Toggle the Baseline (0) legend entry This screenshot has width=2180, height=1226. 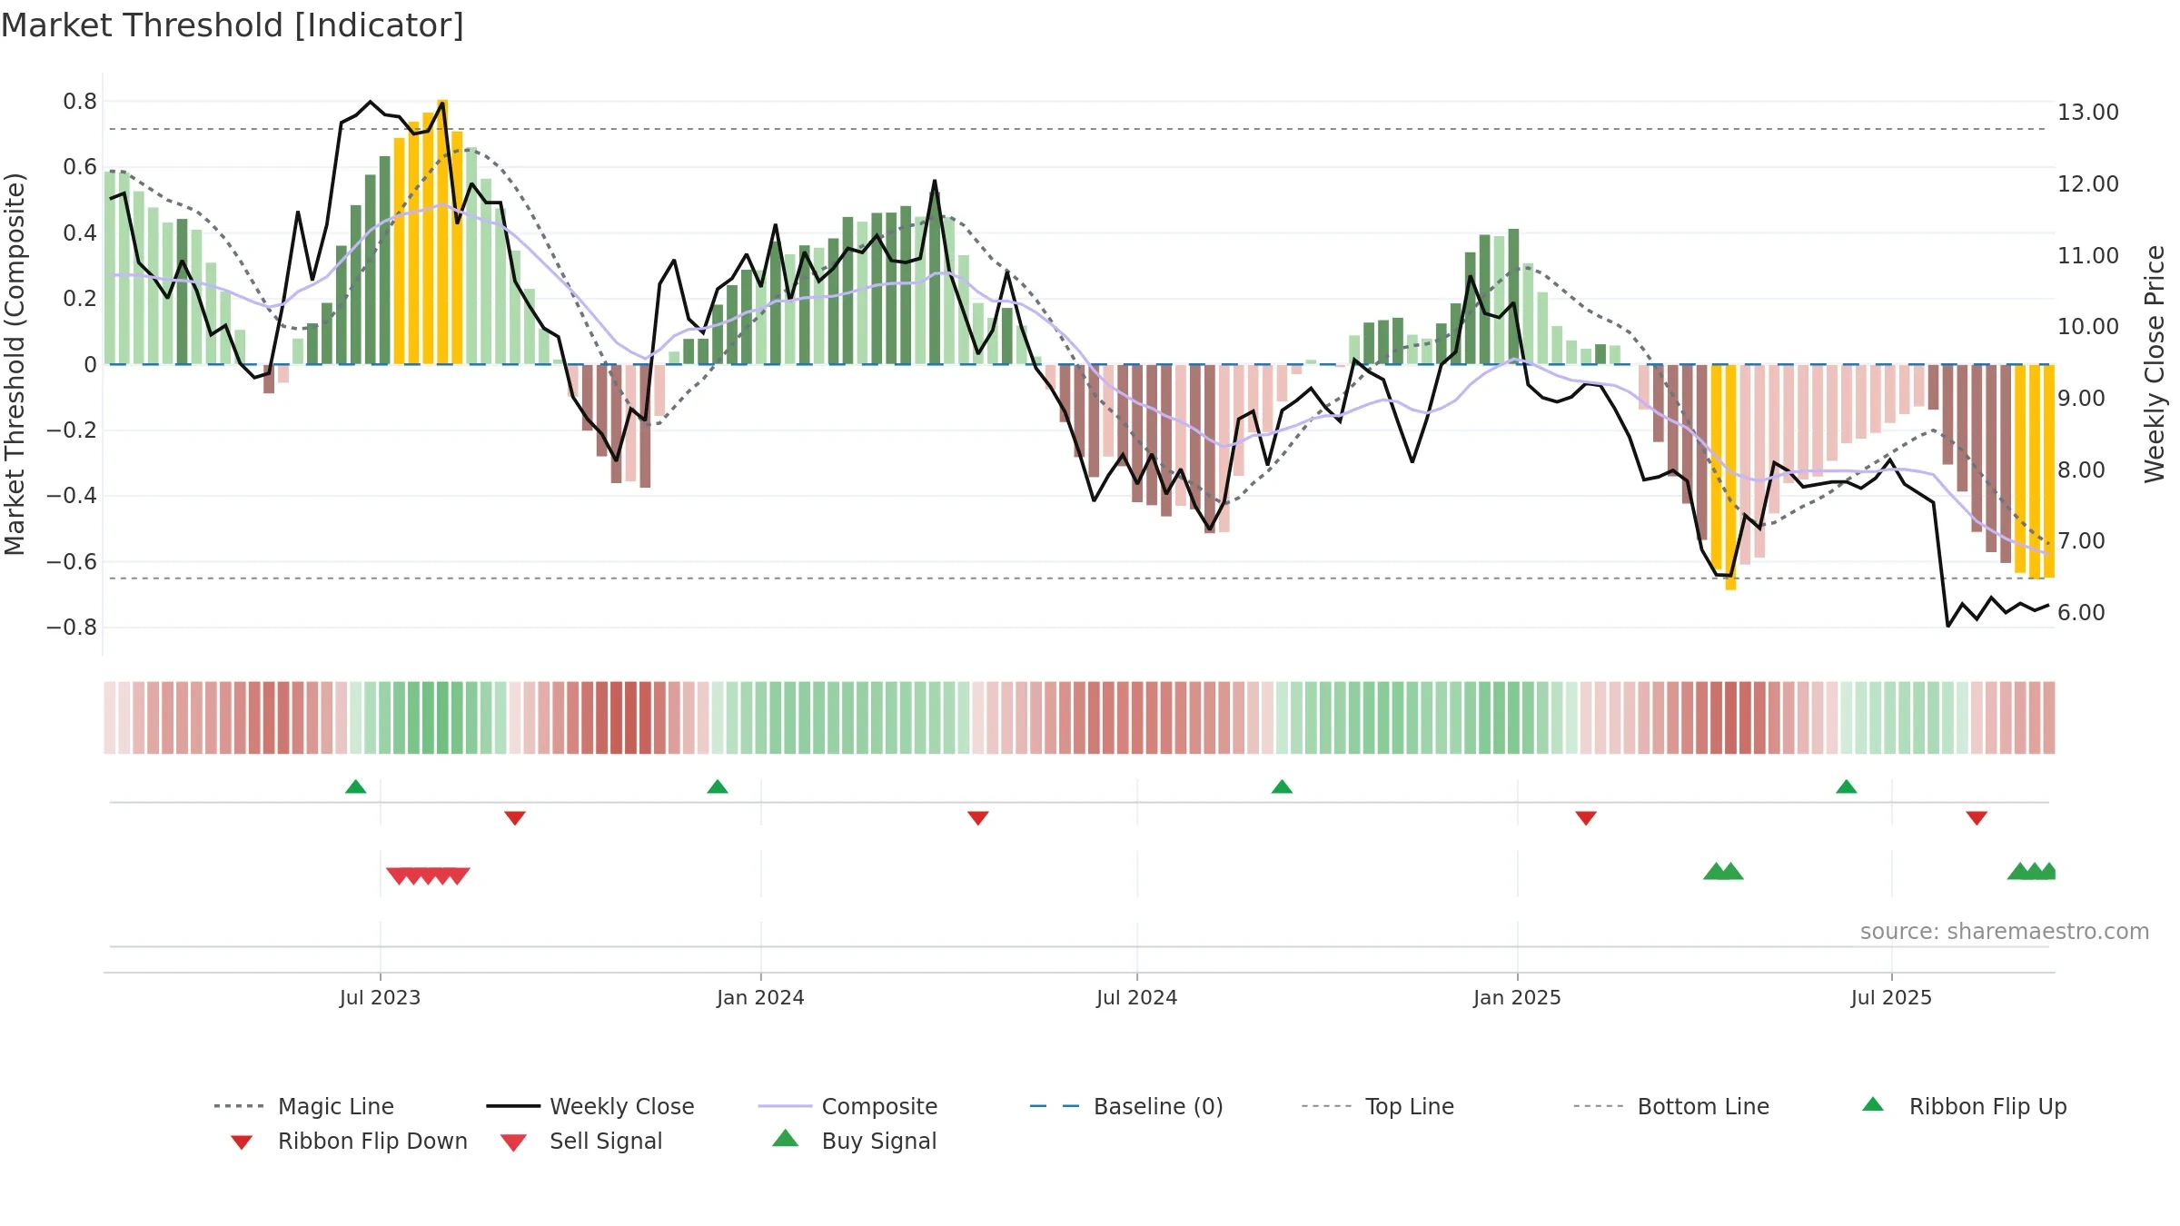[x=1126, y=1106]
